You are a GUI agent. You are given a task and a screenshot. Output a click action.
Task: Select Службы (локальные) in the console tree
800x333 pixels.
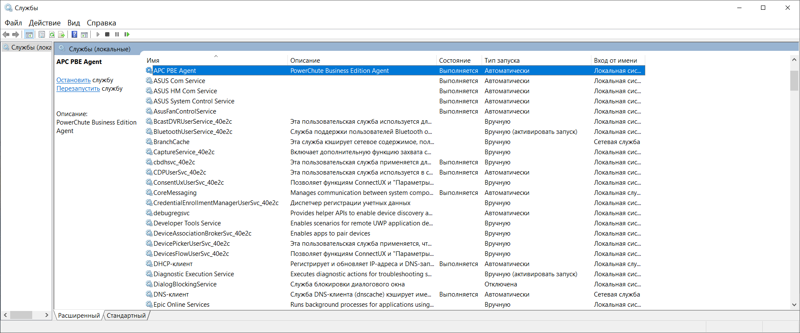[27, 47]
